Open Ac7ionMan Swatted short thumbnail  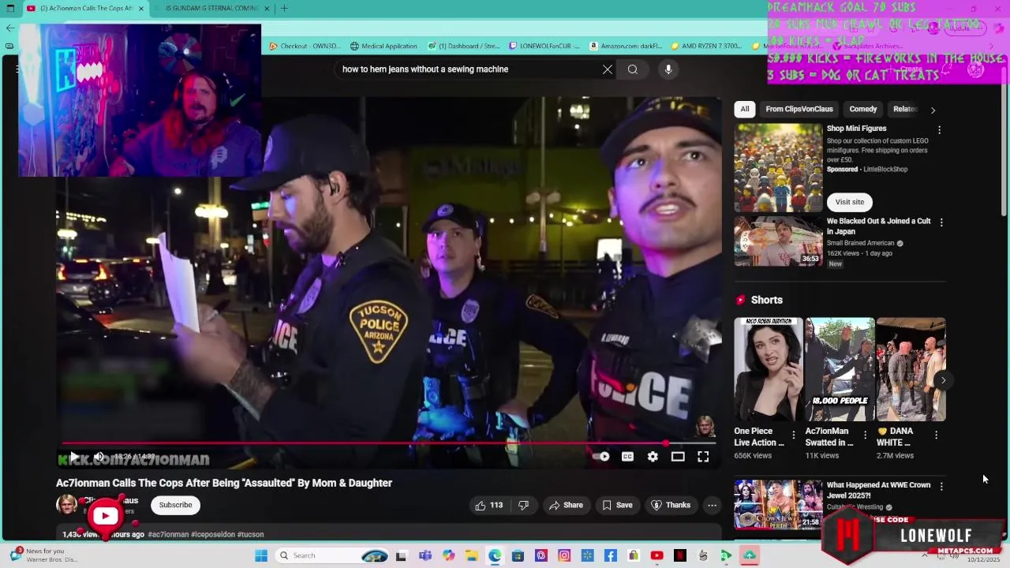click(840, 369)
